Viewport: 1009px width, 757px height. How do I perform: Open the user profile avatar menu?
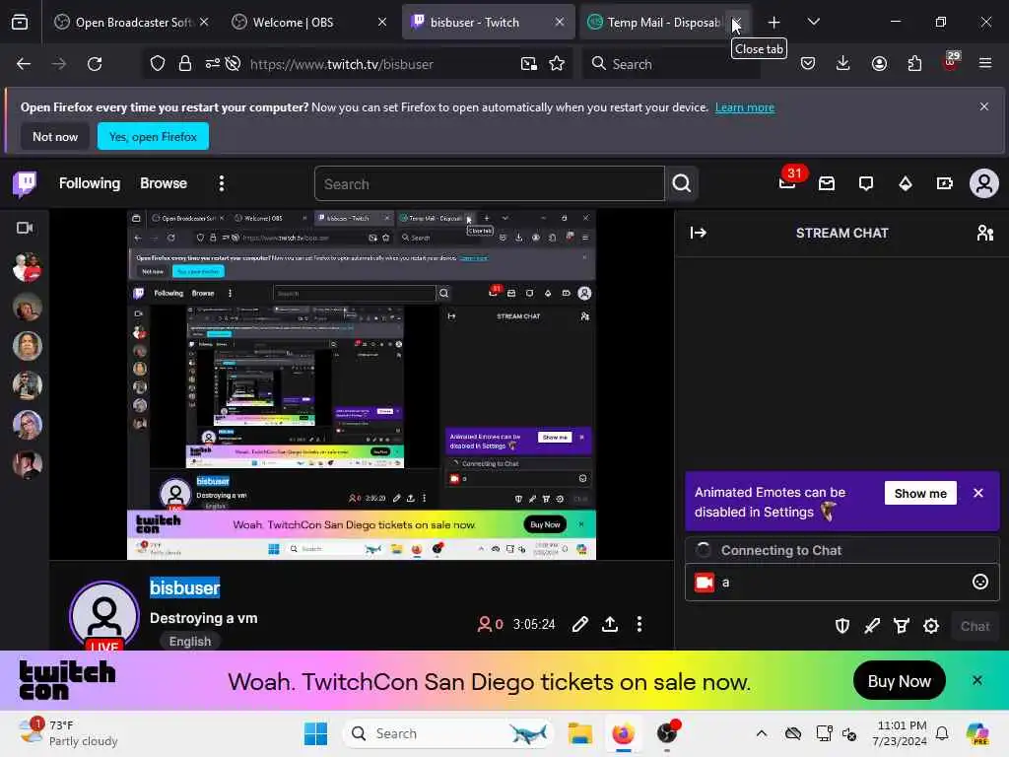[984, 184]
